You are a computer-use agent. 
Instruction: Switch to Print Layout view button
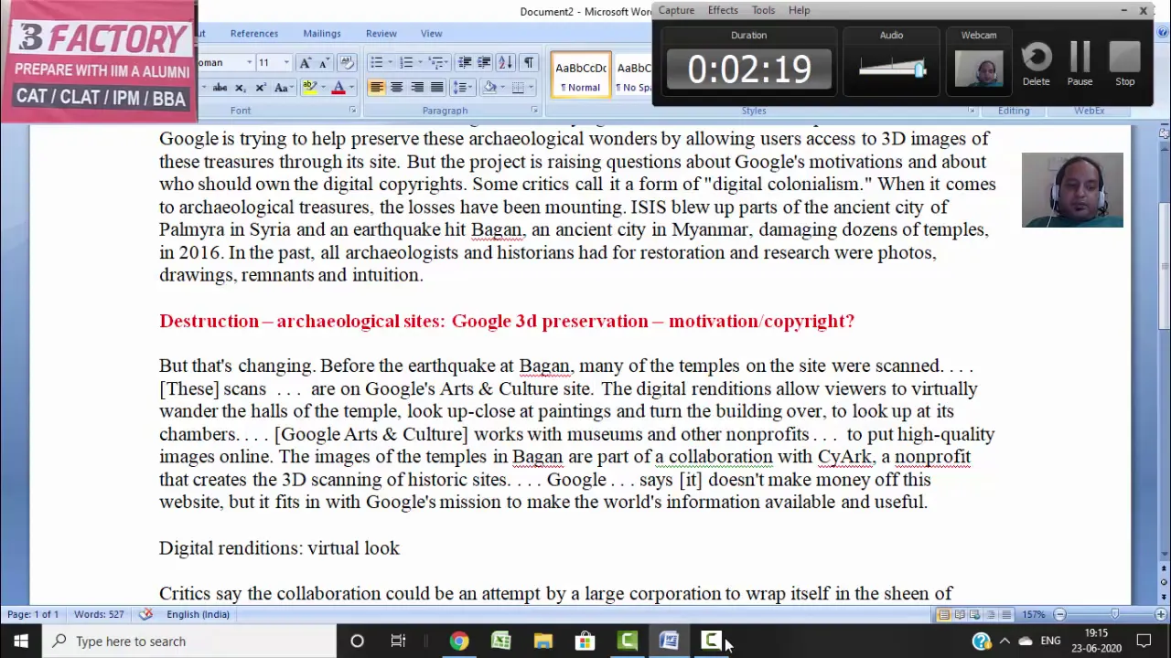[x=943, y=614]
